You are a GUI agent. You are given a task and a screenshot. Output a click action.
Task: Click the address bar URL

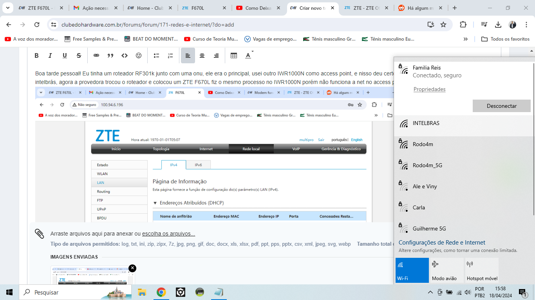pos(148,25)
